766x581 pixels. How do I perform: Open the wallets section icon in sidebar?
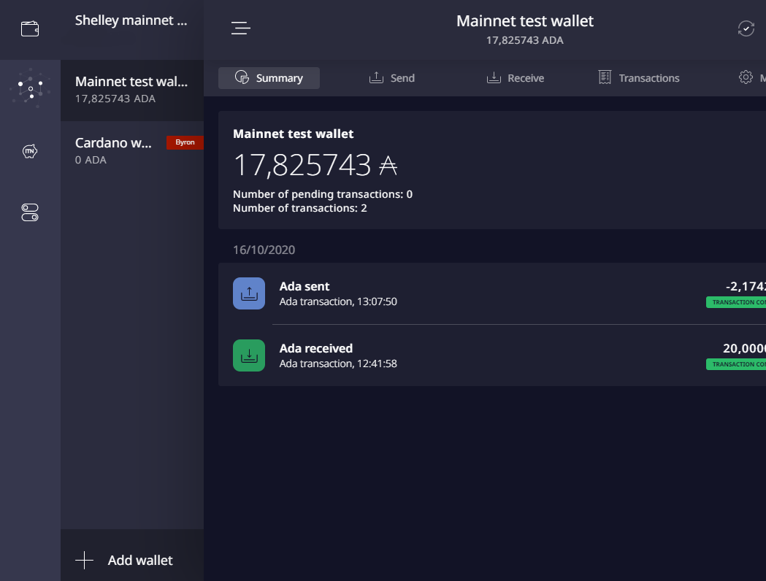[x=30, y=28]
